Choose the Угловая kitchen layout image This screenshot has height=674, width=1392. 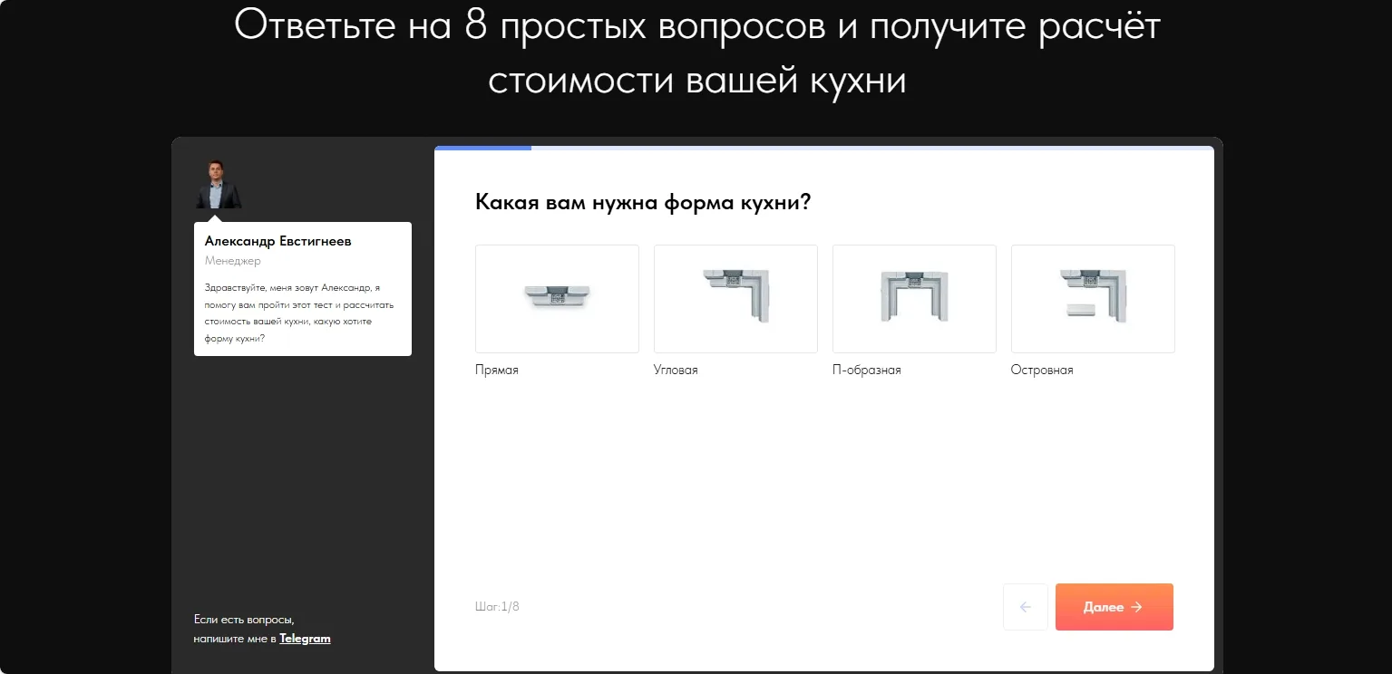(735, 299)
